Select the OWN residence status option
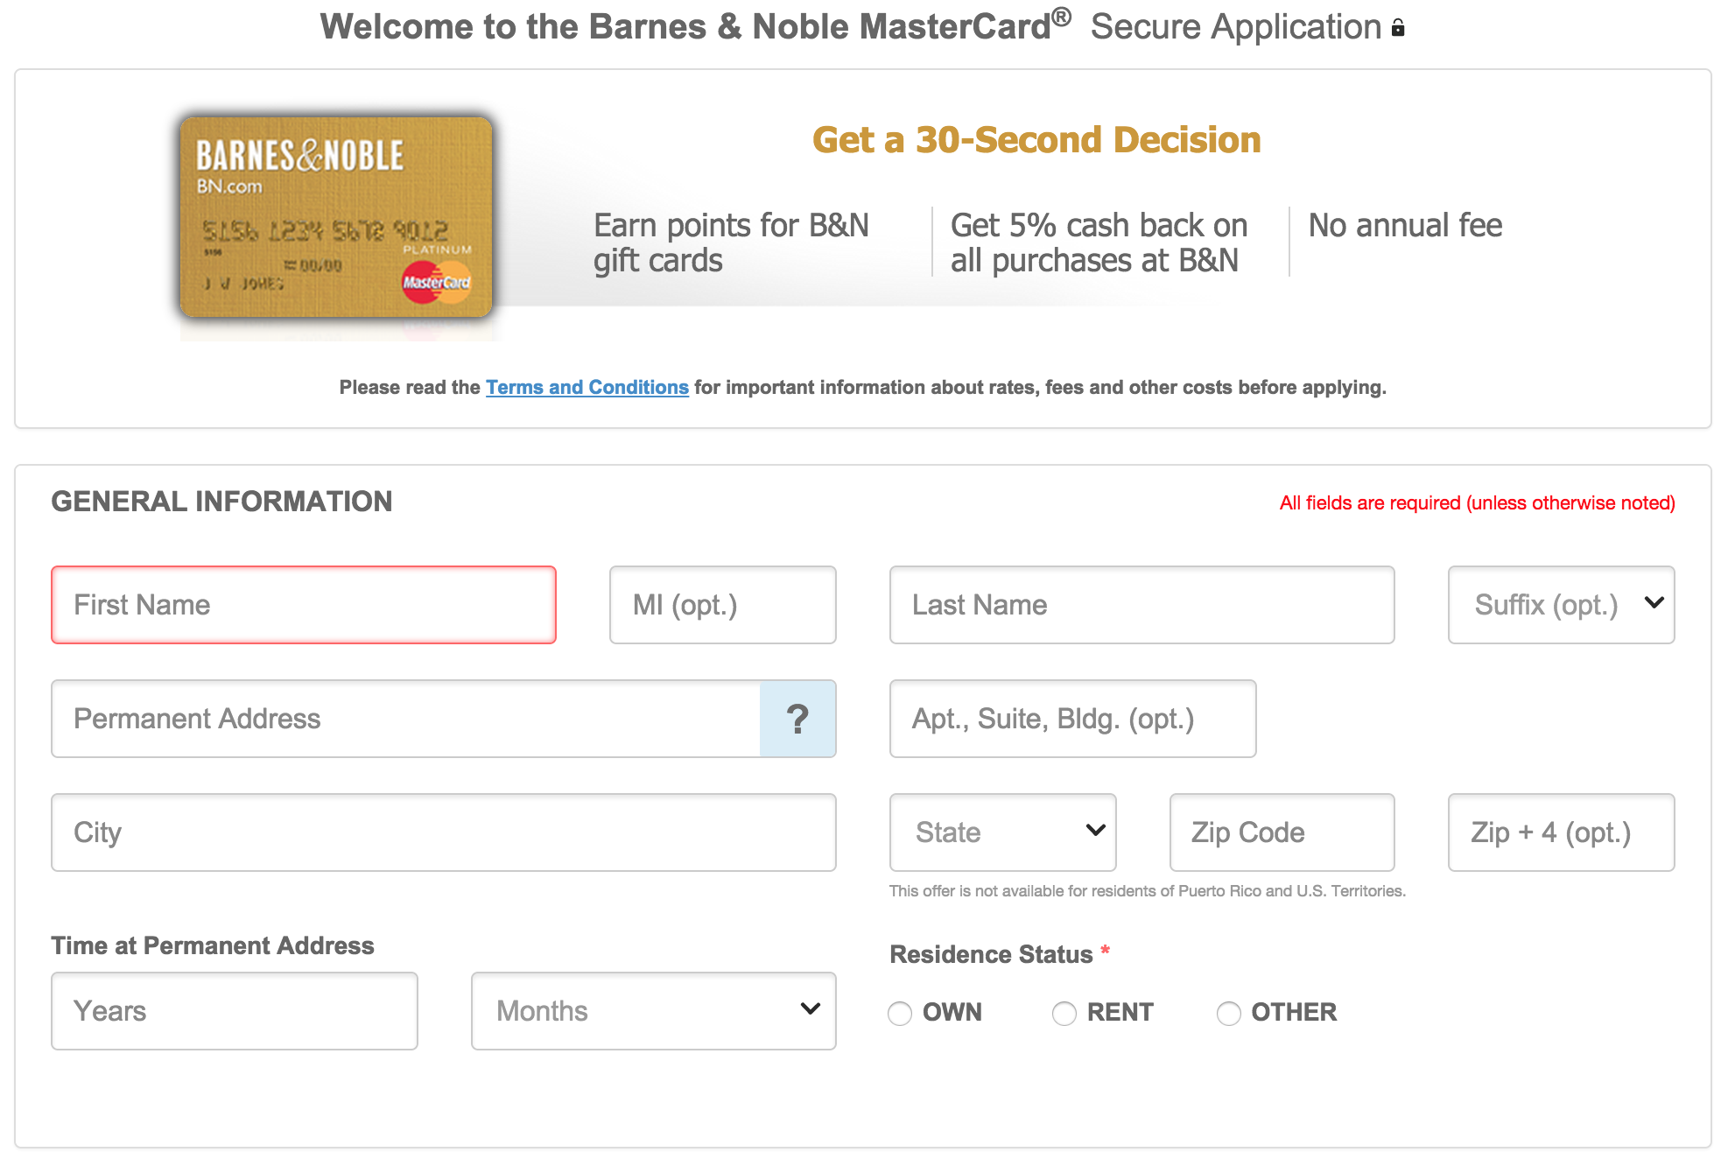The height and width of the screenshot is (1166, 1728). coord(900,1013)
